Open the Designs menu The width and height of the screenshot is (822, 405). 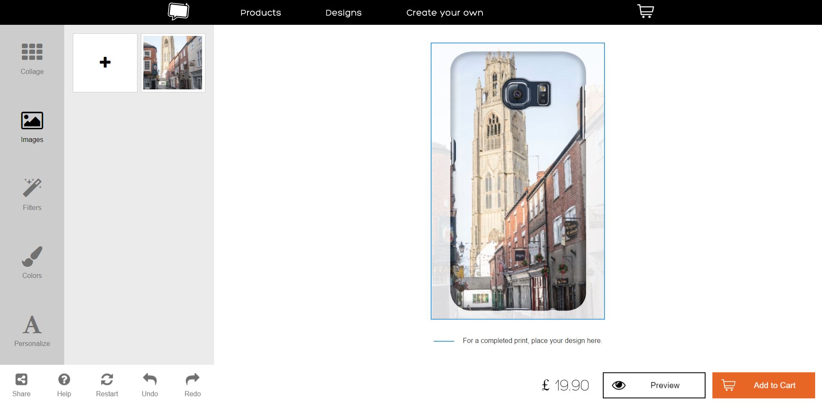[x=343, y=13]
